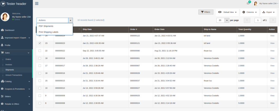Click the seller avatar in top bar
This screenshot has width=279, height=111.
(x=256, y=4)
